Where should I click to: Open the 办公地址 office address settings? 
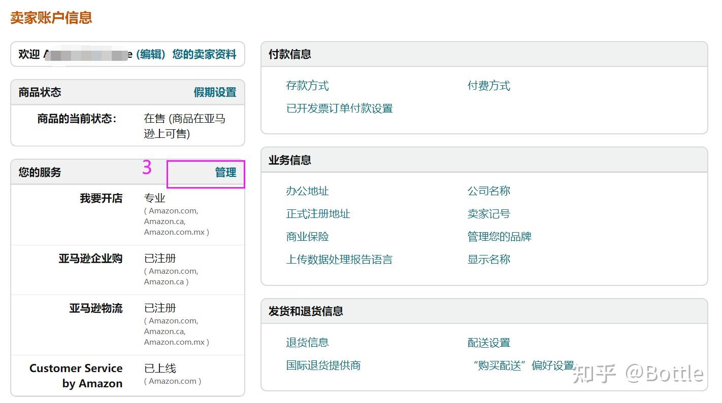pos(308,191)
